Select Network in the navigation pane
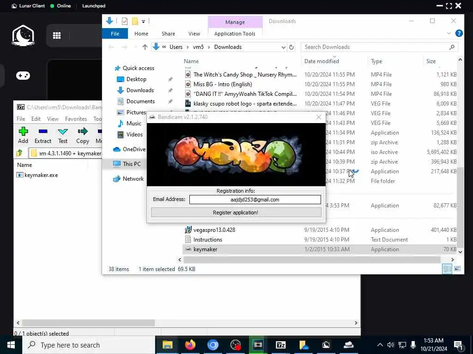The image size is (473, 354). coord(133,179)
